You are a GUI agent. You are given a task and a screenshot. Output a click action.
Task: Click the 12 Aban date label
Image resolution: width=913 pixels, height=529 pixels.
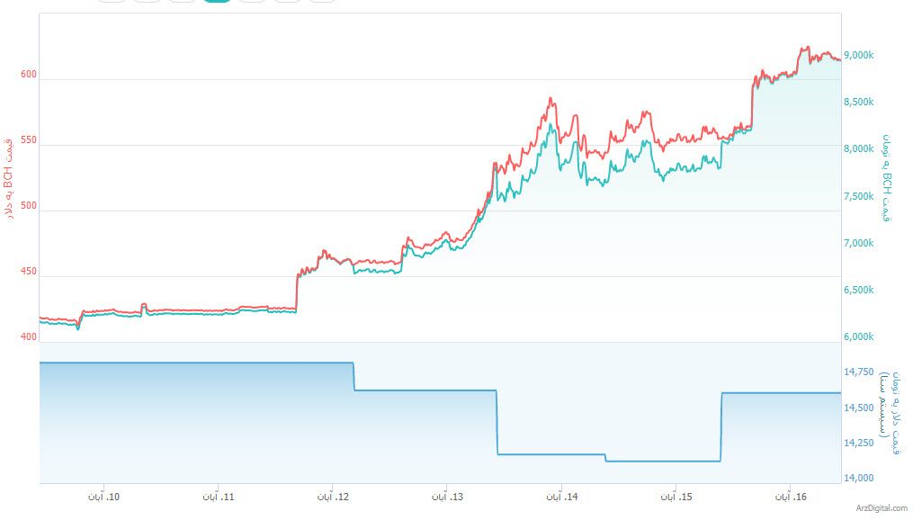coord(335,497)
